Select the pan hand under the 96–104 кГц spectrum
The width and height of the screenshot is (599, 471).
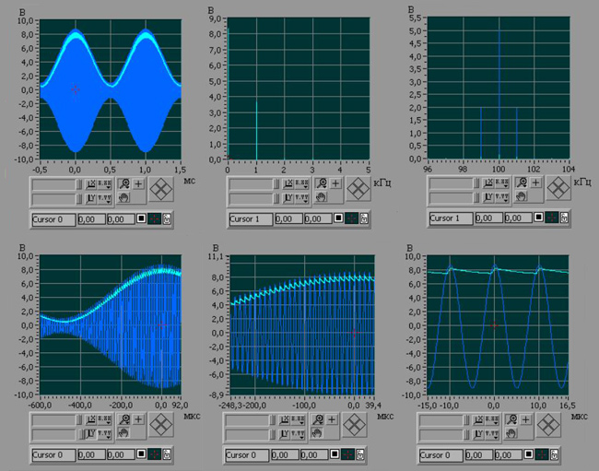[x=521, y=196]
